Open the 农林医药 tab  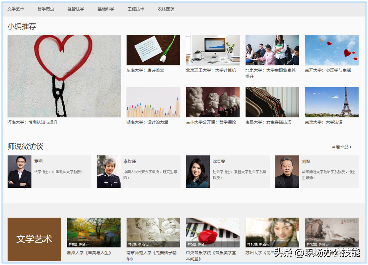pyautogui.click(x=166, y=9)
